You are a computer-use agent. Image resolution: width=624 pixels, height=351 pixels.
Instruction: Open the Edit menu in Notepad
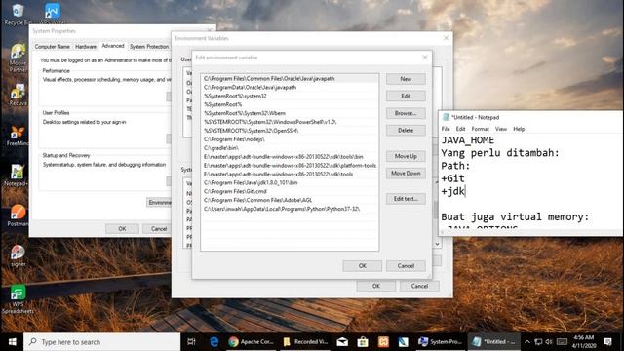[460, 129]
